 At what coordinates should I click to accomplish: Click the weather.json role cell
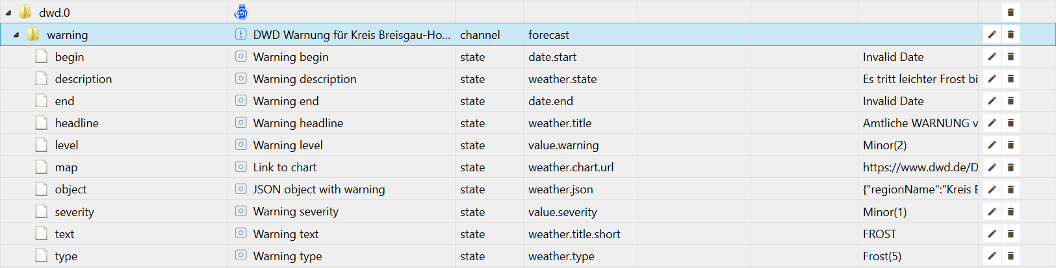(x=560, y=189)
